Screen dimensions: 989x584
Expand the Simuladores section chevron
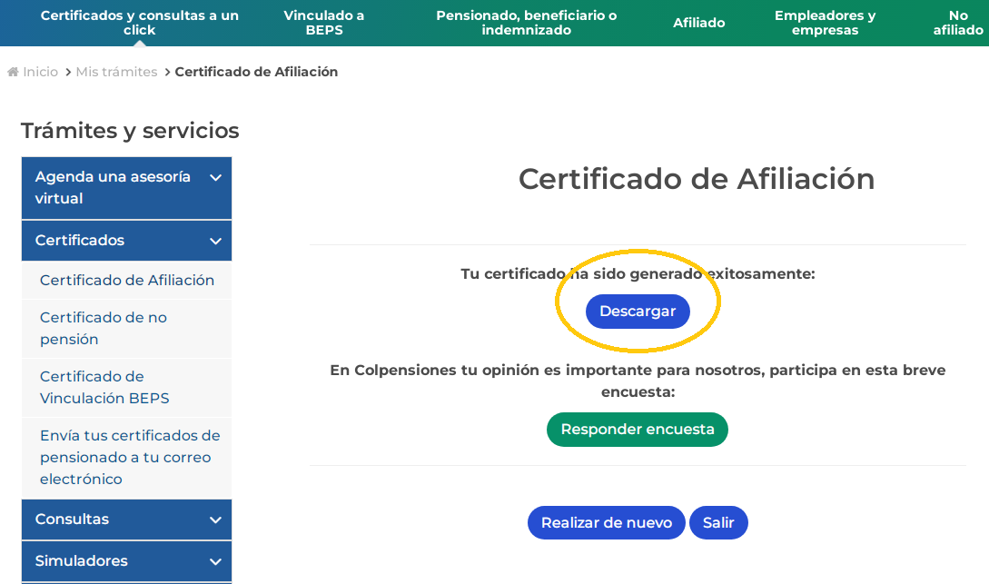tap(215, 561)
